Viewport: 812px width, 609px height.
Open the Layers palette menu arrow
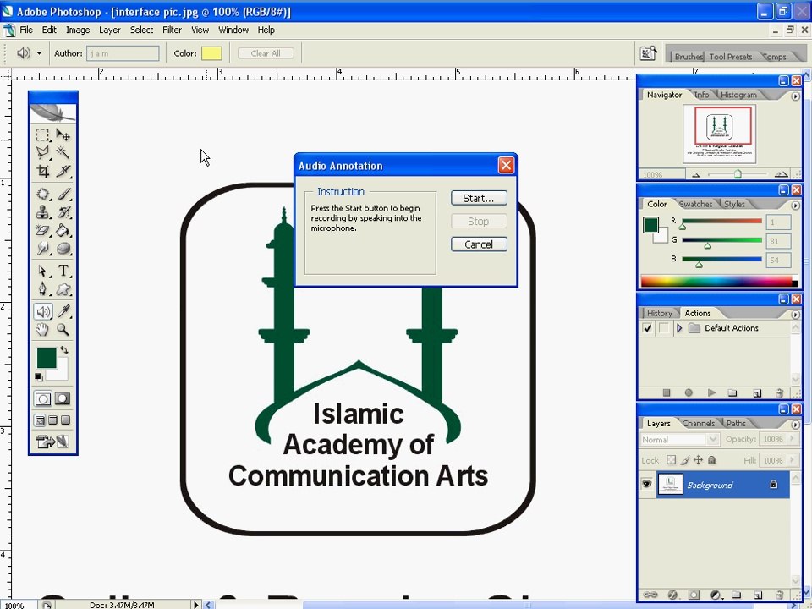tap(795, 425)
